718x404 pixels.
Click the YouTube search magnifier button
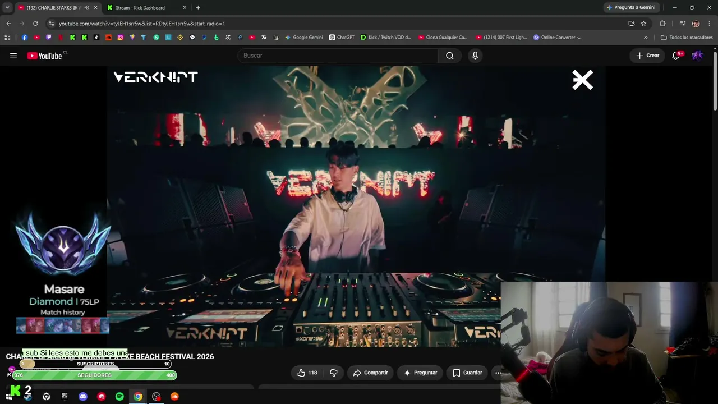pyautogui.click(x=450, y=56)
